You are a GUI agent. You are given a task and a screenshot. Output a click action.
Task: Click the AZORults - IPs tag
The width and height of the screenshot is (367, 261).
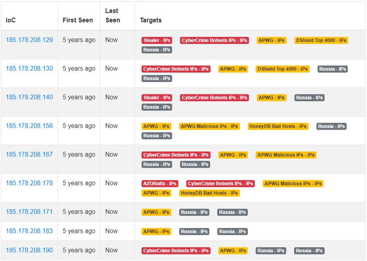coord(160,184)
